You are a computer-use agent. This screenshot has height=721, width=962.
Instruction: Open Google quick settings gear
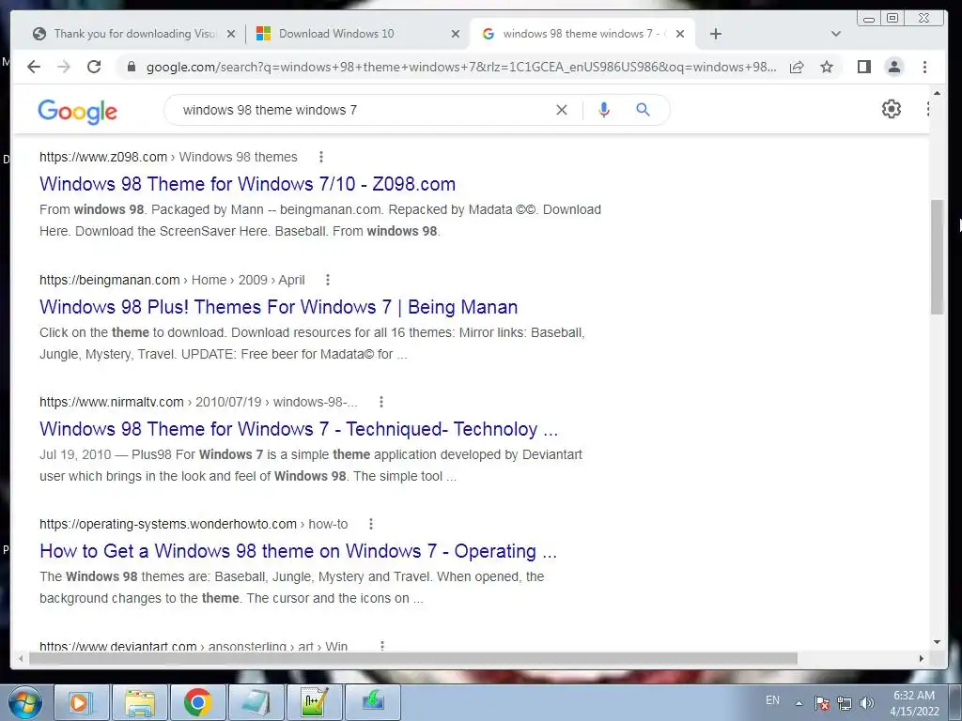tap(891, 109)
